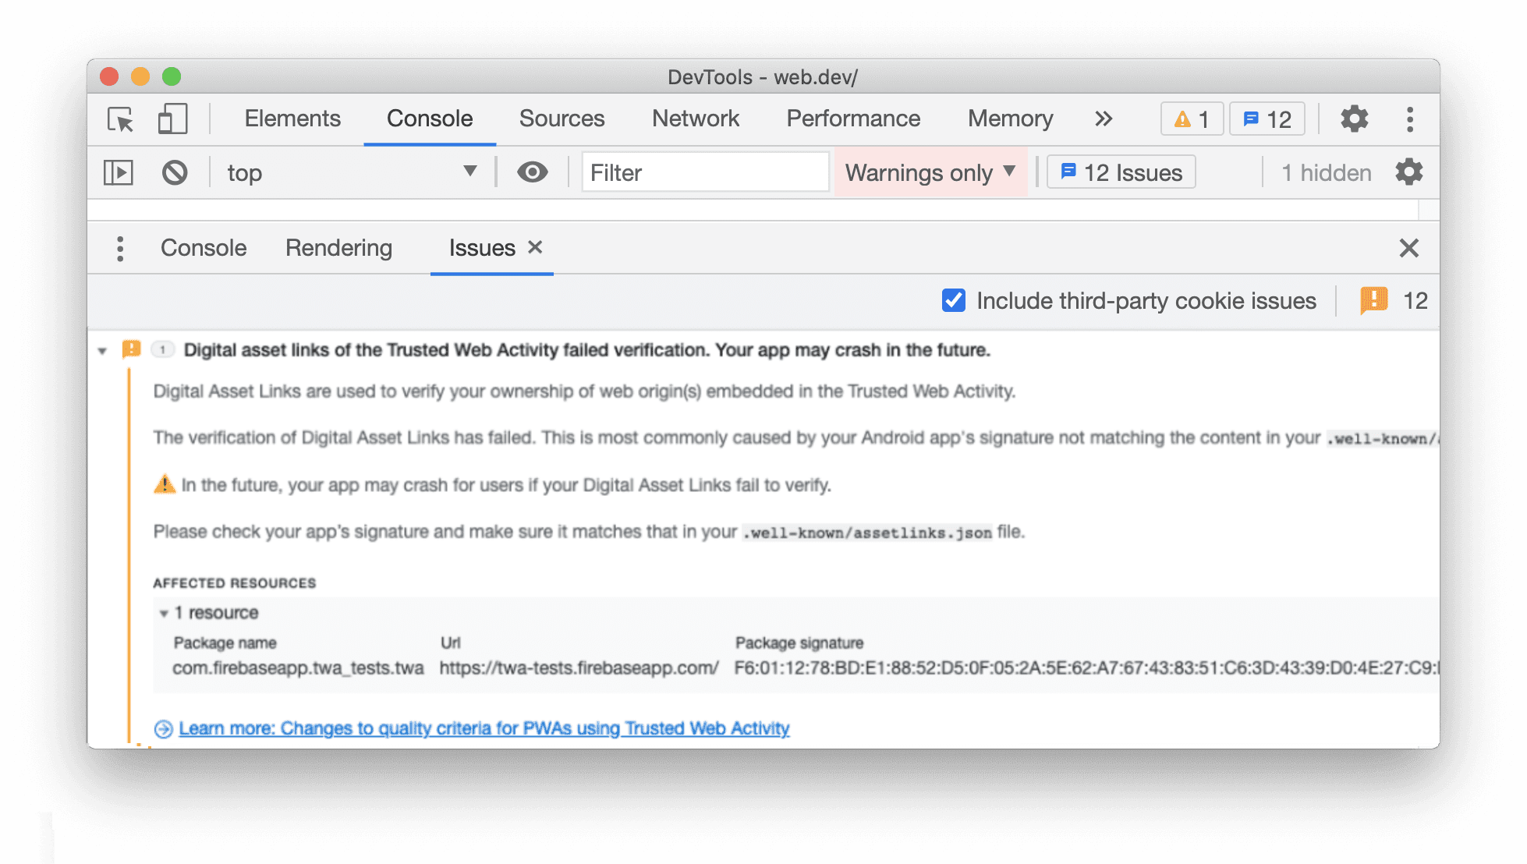This screenshot has width=1527, height=864.
Task: Click the inspect element icon
Action: [121, 118]
